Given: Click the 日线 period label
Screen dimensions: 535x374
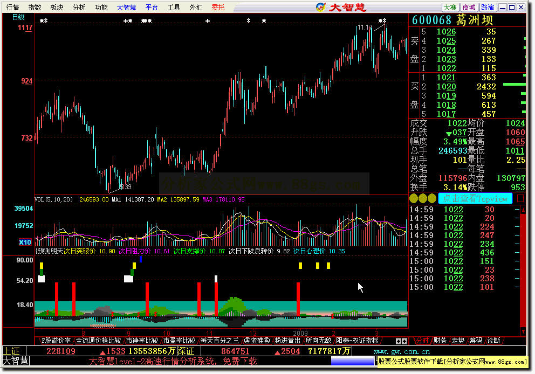Looking at the screenshot, I should pos(18,17).
